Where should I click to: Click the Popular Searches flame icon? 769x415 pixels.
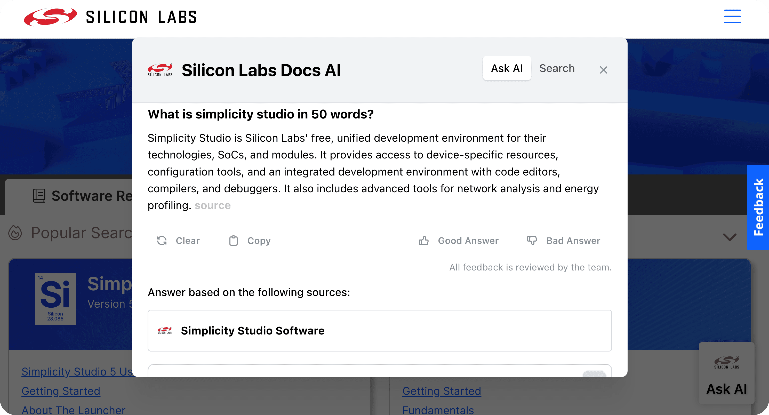coord(15,233)
